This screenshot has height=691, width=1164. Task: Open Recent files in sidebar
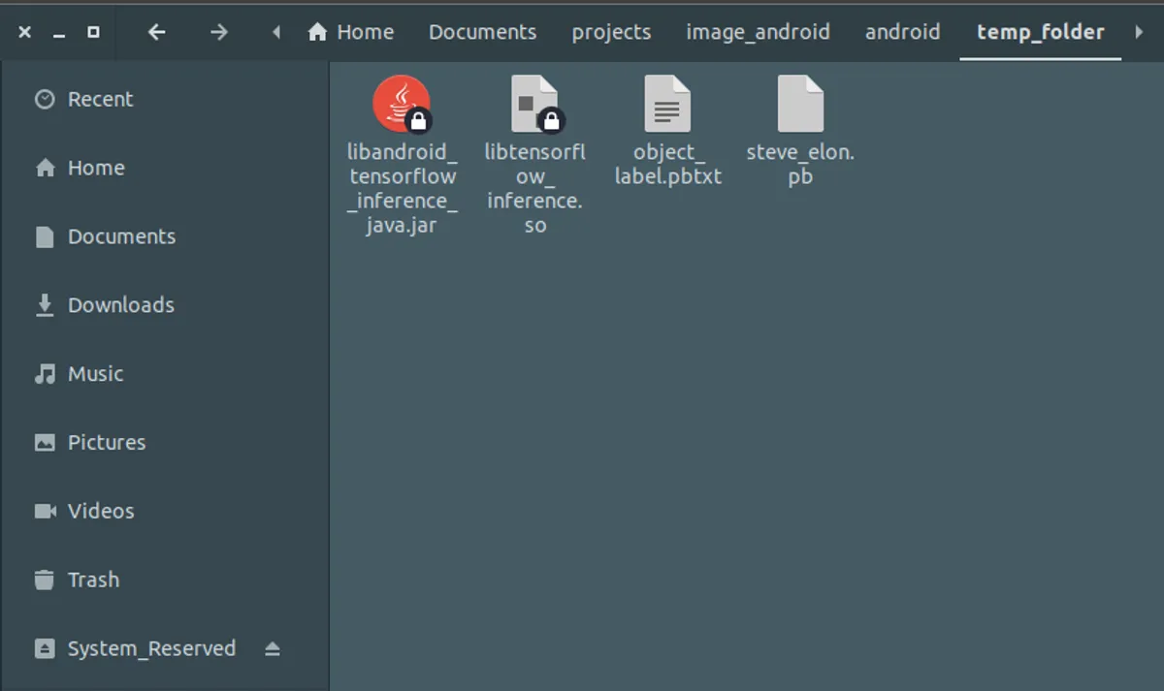(x=100, y=99)
